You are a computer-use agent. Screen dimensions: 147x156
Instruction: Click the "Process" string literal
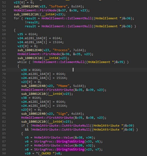(61, 50)
